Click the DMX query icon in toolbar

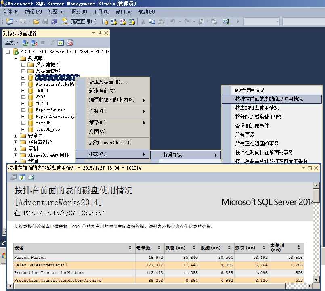tap(123, 21)
